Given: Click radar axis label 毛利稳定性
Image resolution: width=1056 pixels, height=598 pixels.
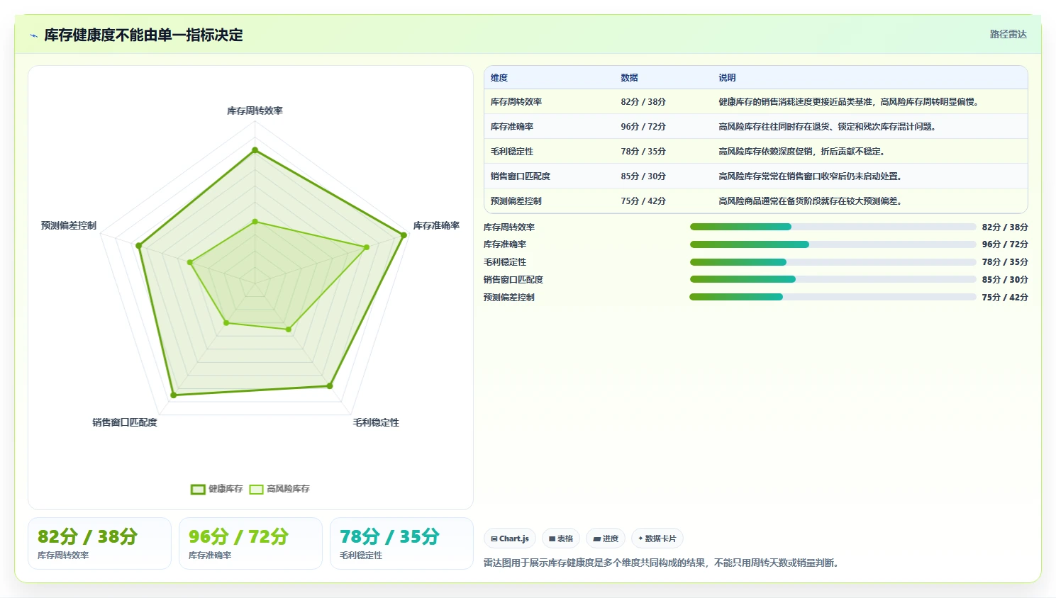Looking at the screenshot, I should 376,423.
